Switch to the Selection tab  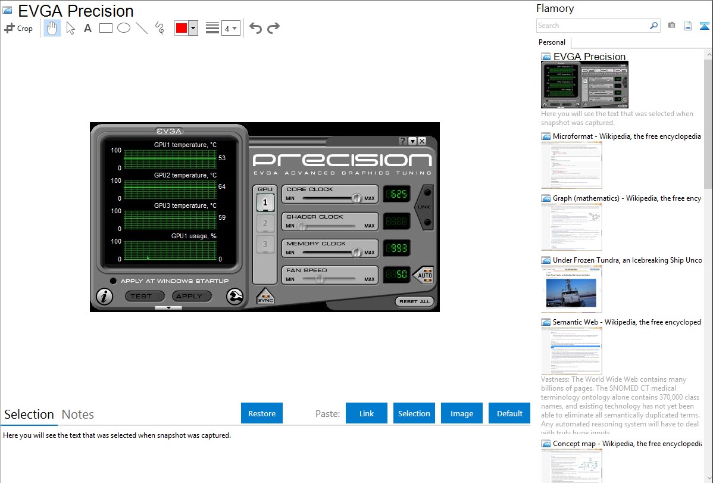point(29,415)
